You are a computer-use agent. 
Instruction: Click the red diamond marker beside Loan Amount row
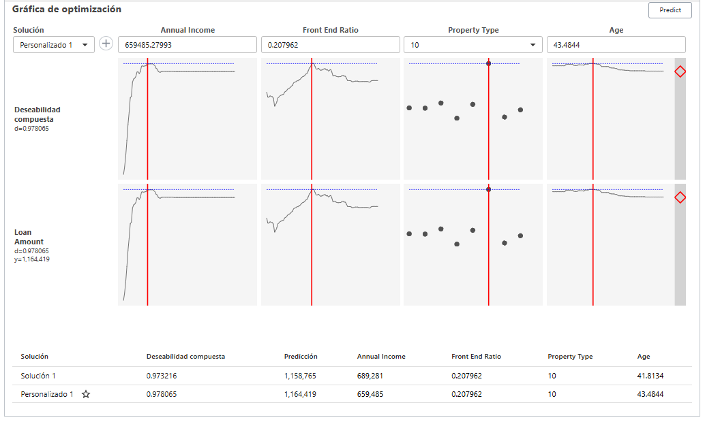tap(679, 197)
